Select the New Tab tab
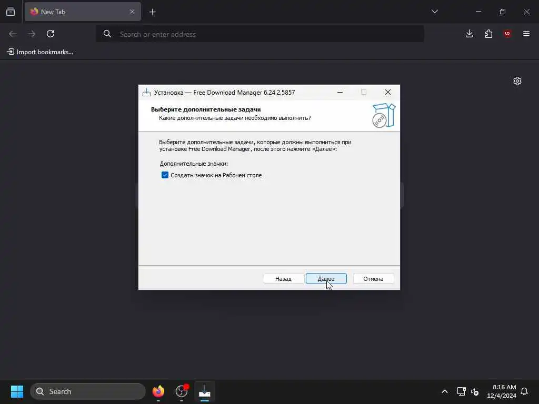The height and width of the screenshot is (404, 539). point(83,12)
